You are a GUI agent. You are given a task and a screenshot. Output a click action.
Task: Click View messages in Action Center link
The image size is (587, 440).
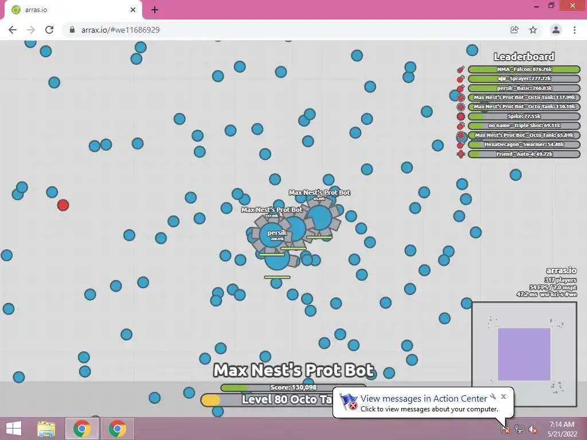point(424,399)
